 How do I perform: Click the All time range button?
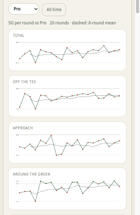[54, 10]
